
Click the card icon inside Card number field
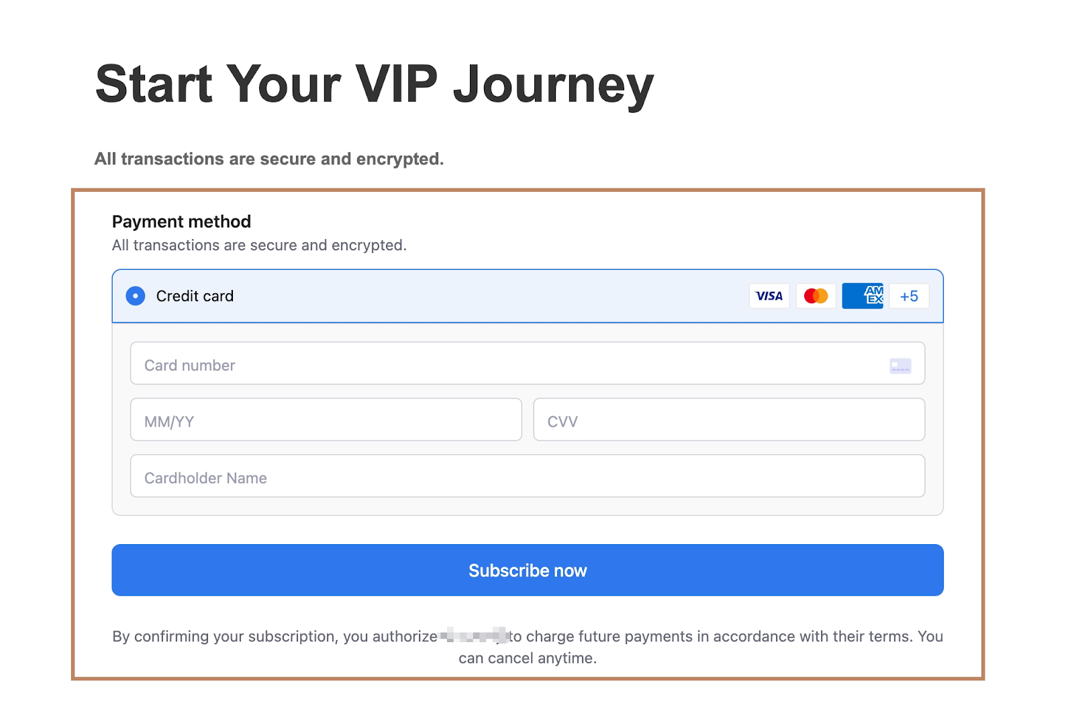click(x=900, y=366)
